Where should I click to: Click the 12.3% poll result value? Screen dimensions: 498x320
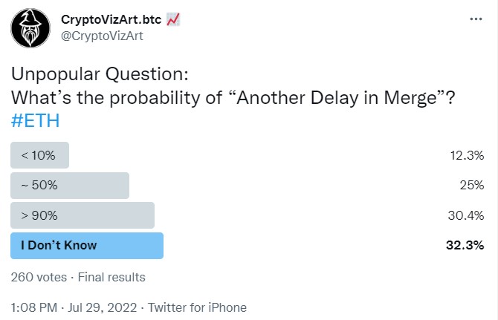(470, 155)
